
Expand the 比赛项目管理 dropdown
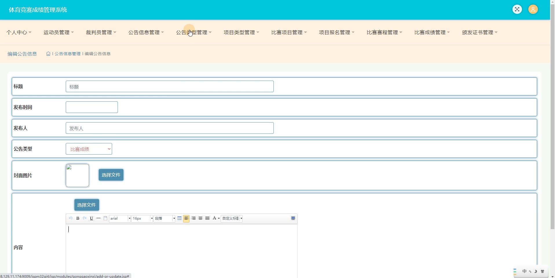(x=289, y=32)
